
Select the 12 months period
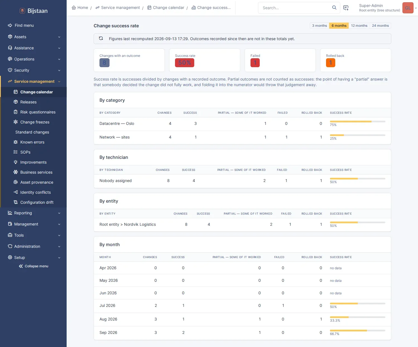[359, 26]
